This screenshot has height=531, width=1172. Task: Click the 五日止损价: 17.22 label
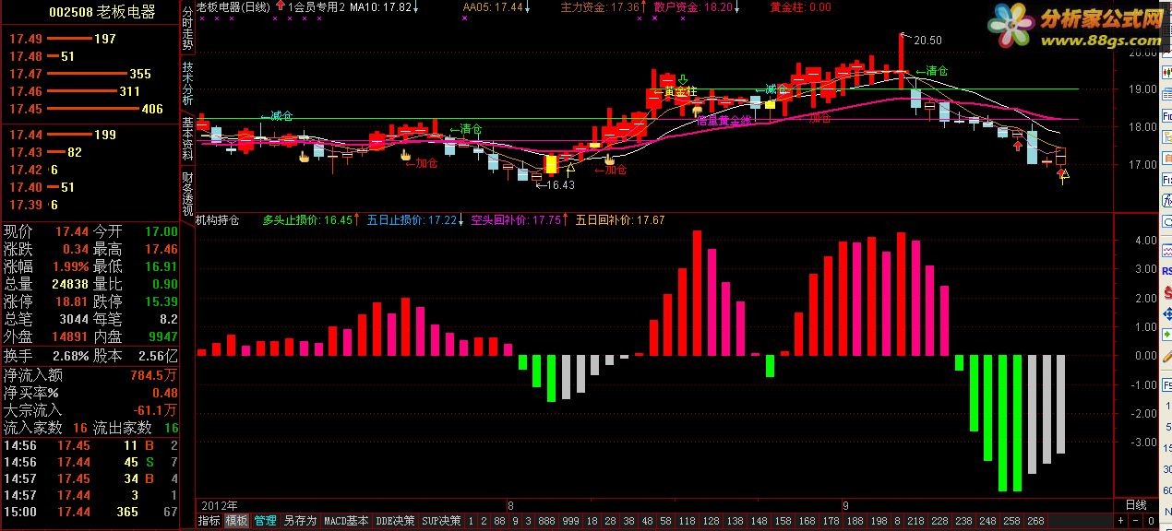click(413, 220)
